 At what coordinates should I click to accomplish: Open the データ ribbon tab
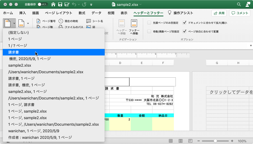coord(96,13)
